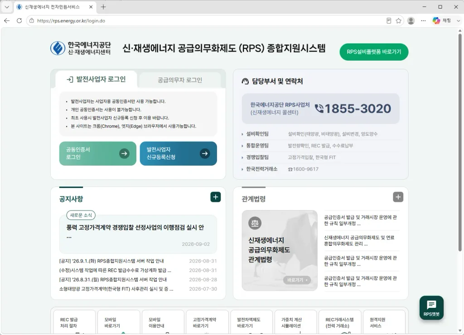Viewport: 464px width, 335px height.
Task: Open the Copilot 채팅 button
Action: [x=441, y=21]
